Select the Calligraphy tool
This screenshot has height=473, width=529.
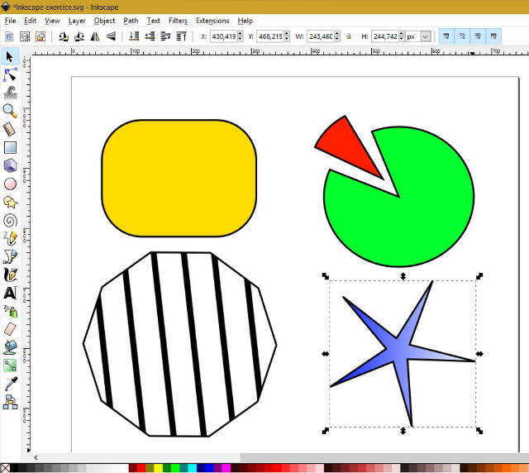pos(10,275)
